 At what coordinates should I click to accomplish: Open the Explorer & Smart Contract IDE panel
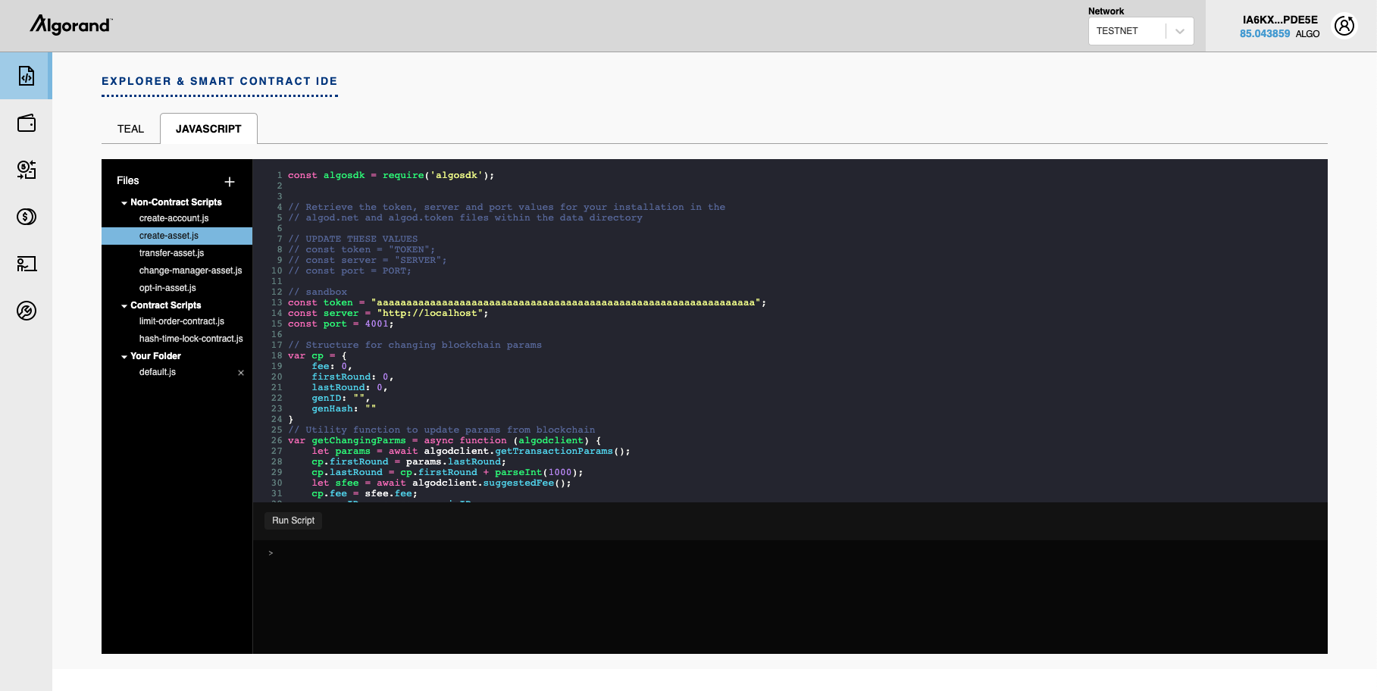(26, 76)
